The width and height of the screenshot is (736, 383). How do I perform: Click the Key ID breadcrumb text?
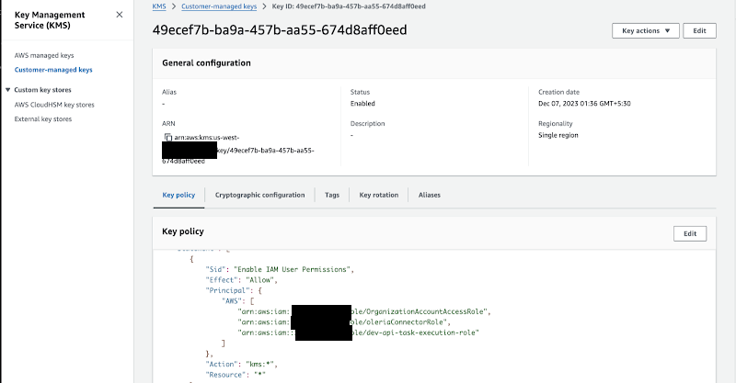pos(349,6)
